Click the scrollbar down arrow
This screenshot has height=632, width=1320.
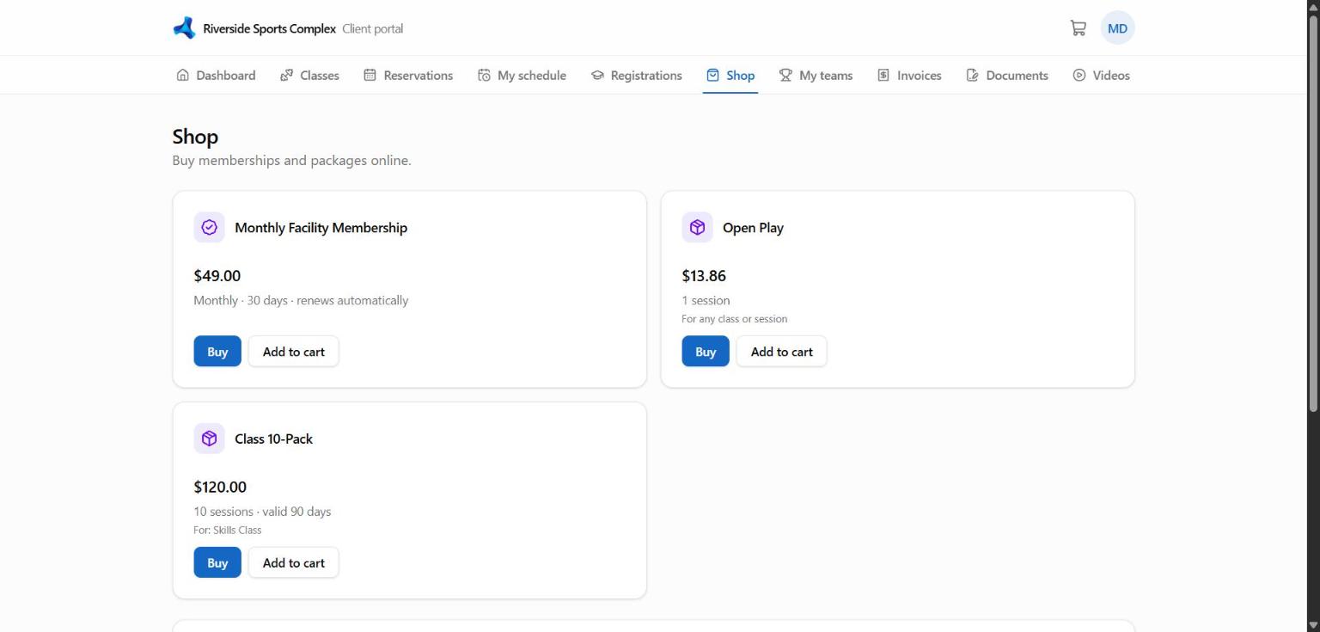click(1312, 625)
